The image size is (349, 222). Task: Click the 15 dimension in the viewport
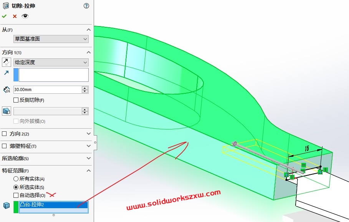coord(307,148)
